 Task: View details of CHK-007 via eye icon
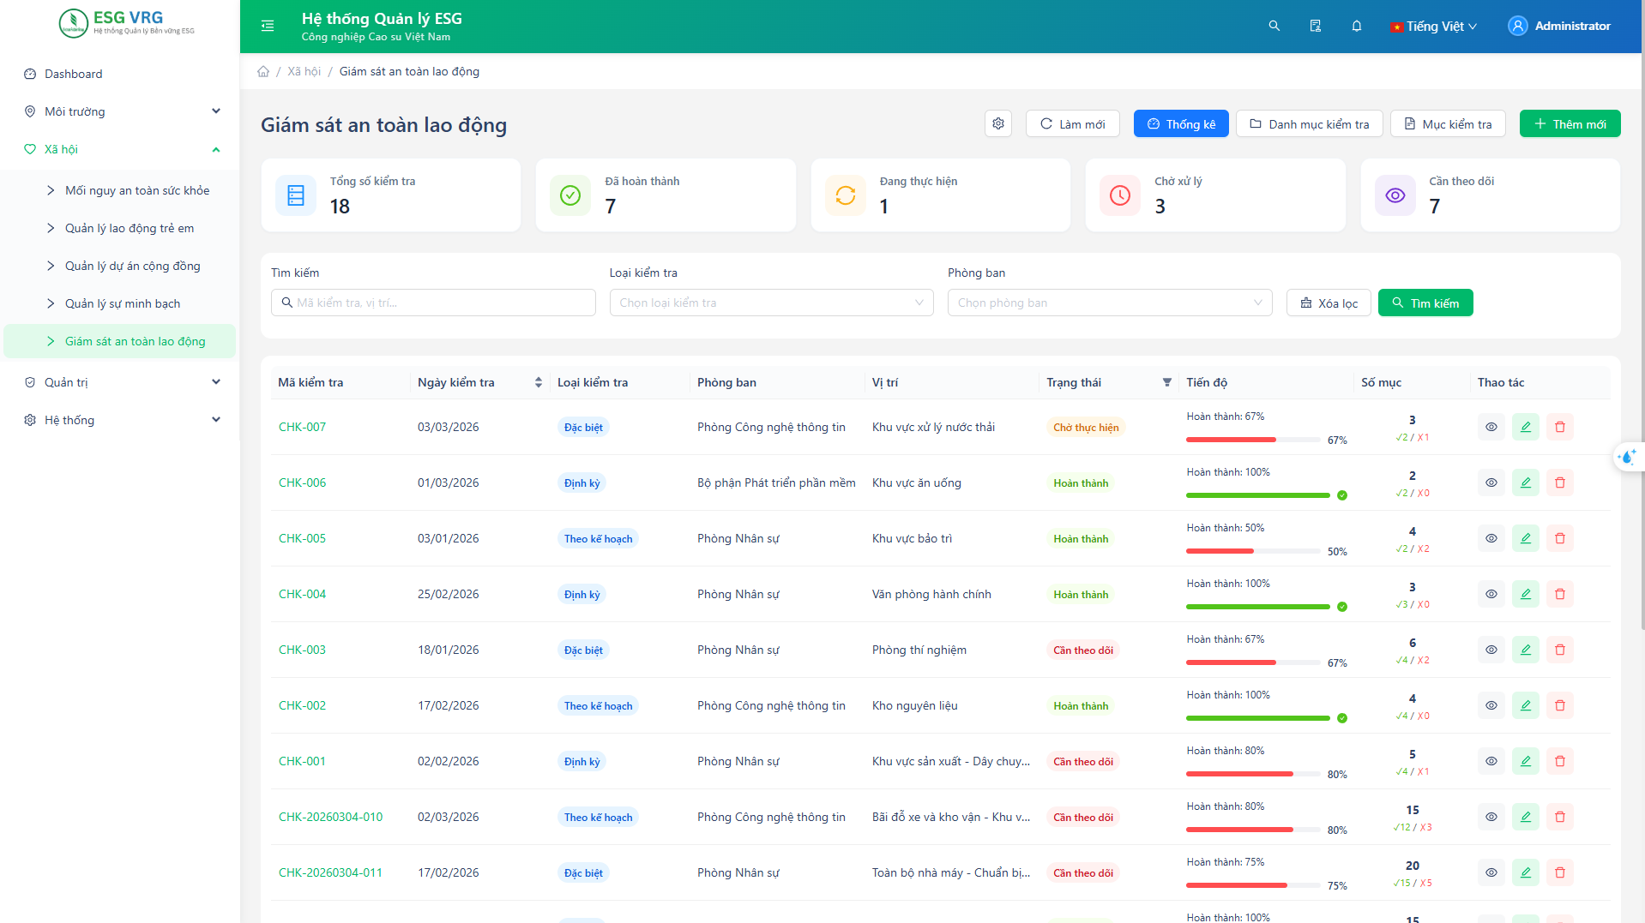1491,427
